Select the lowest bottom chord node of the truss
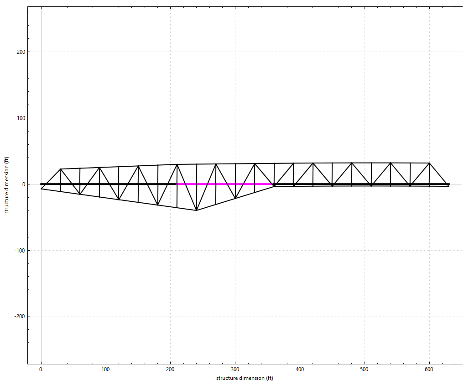This screenshot has height=384, width=469. pos(196,210)
